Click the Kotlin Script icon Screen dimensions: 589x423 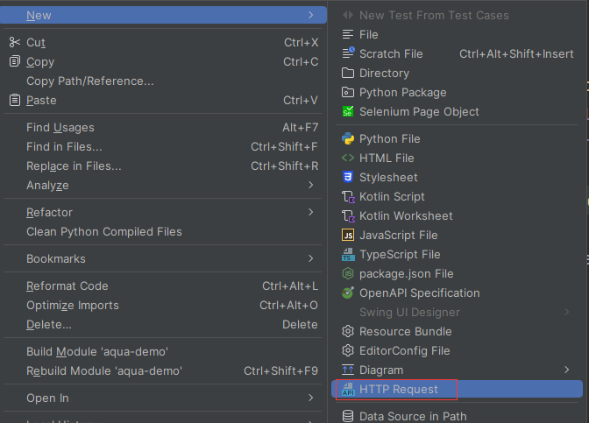[x=348, y=197]
